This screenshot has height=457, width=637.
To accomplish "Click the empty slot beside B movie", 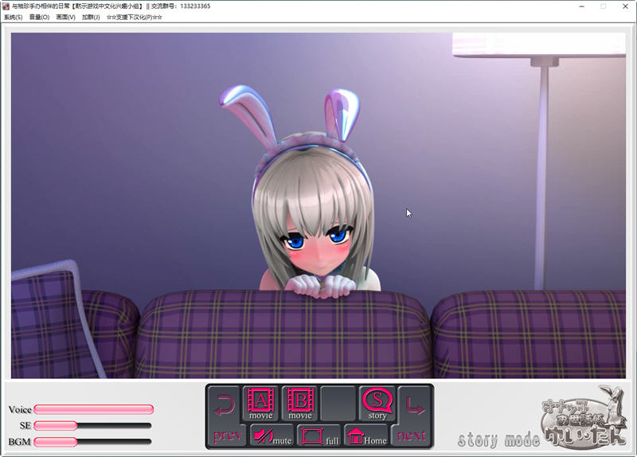I will [338, 403].
